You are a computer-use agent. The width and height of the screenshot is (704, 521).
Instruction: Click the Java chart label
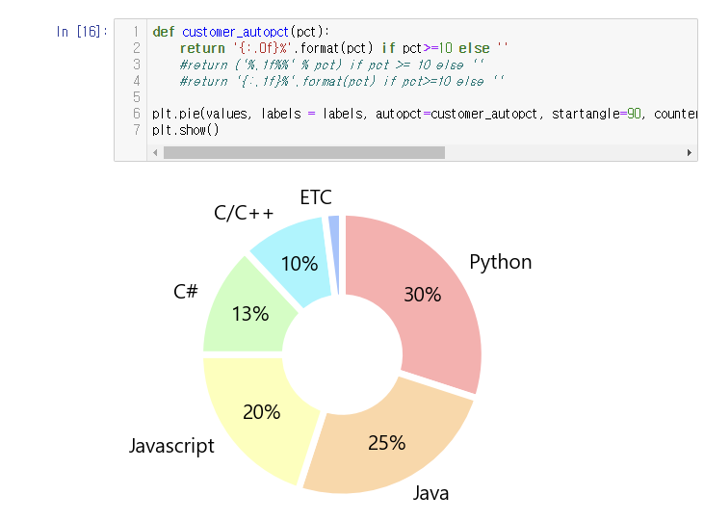(431, 493)
